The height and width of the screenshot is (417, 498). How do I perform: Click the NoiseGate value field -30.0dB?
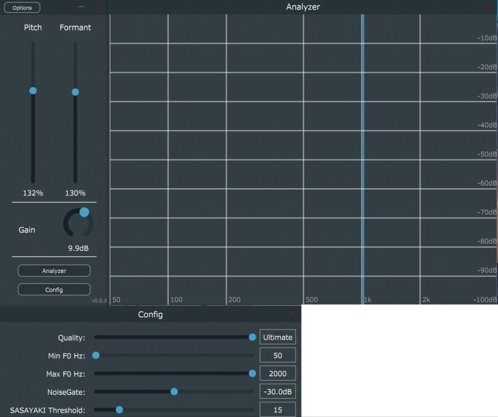pyautogui.click(x=278, y=392)
